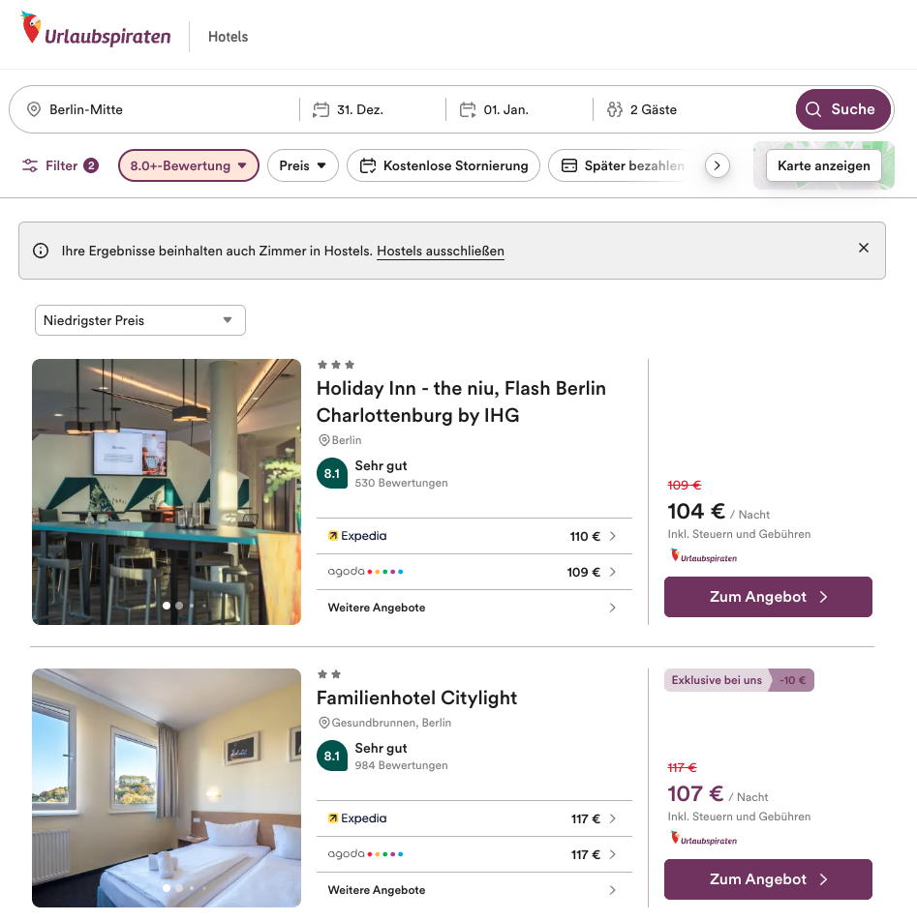Open Zum Angebot for Familienhotel Citylight
The image size is (917, 921).
click(768, 879)
